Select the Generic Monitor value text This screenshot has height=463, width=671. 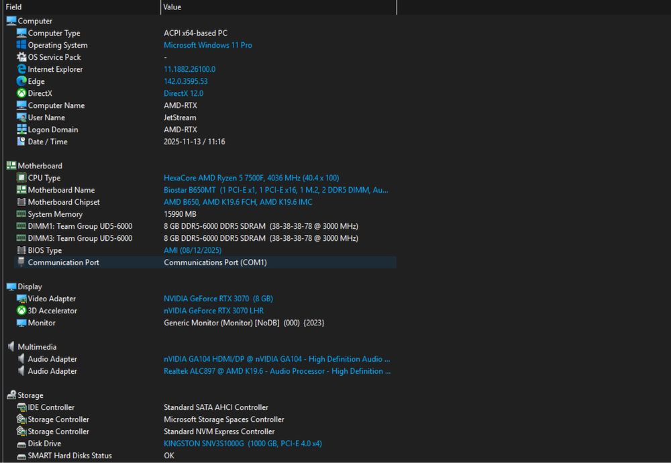(x=244, y=323)
